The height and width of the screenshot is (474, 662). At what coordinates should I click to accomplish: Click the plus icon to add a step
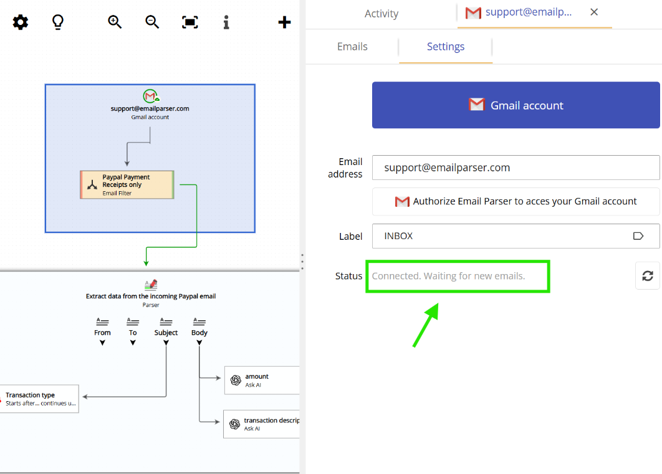point(284,22)
